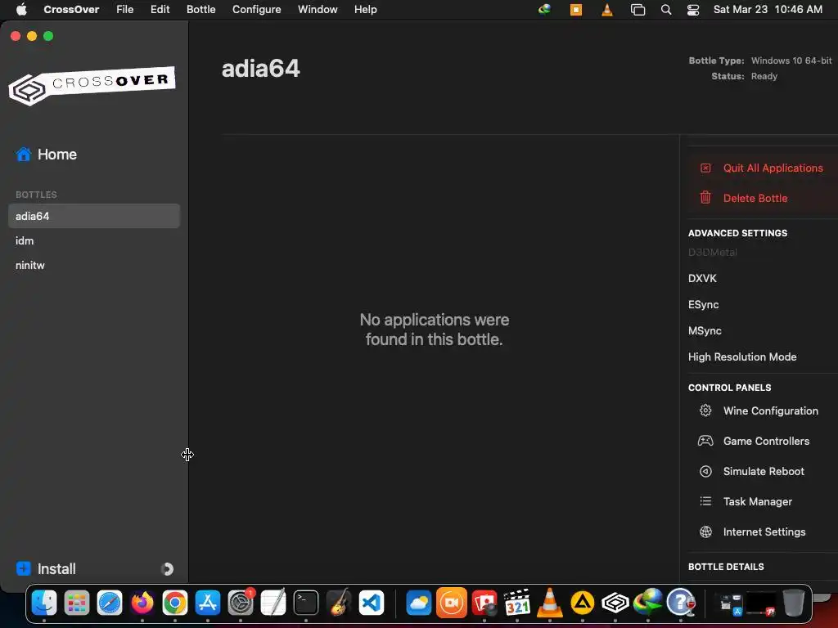Click the ADVANCED SETTINGS section header

pos(737,233)
